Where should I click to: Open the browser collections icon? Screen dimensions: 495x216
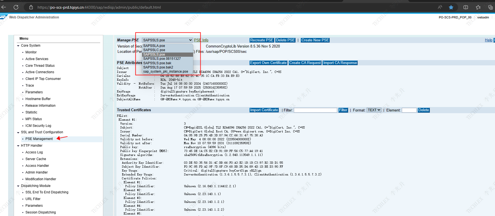(490, 7)
